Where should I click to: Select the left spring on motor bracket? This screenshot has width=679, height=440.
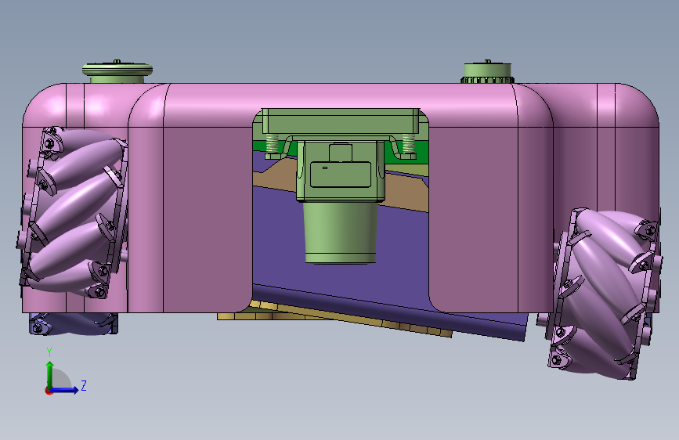[272, 143]
